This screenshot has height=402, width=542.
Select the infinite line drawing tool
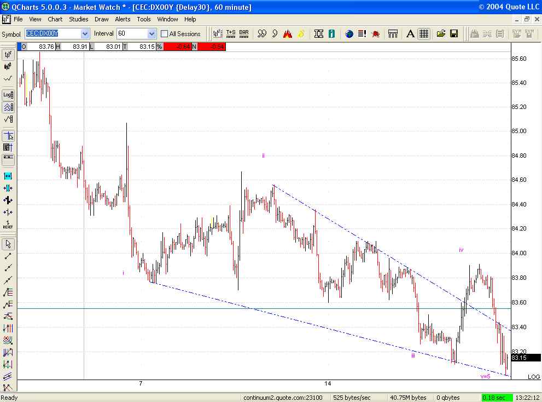click(x=8, y=280)
